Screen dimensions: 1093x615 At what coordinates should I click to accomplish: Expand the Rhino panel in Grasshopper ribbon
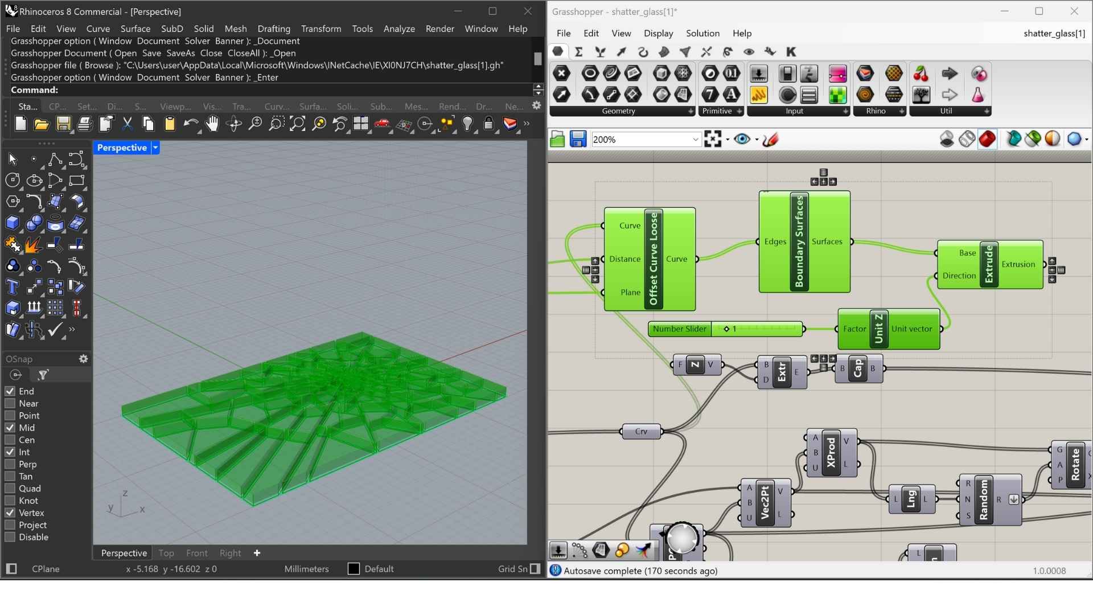coord(902,111)
